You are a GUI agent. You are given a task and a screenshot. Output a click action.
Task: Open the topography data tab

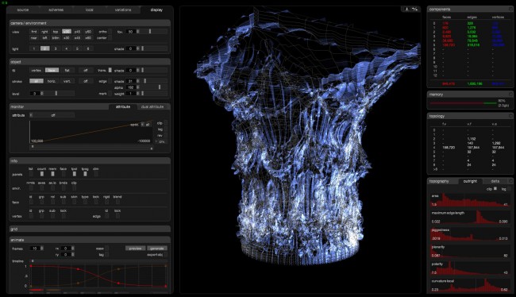tap(495, 181)
